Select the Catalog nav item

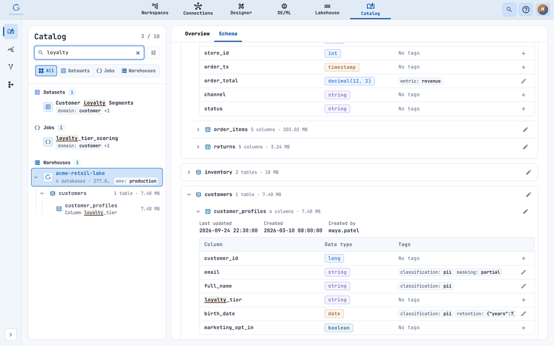(x=370, y=9)
